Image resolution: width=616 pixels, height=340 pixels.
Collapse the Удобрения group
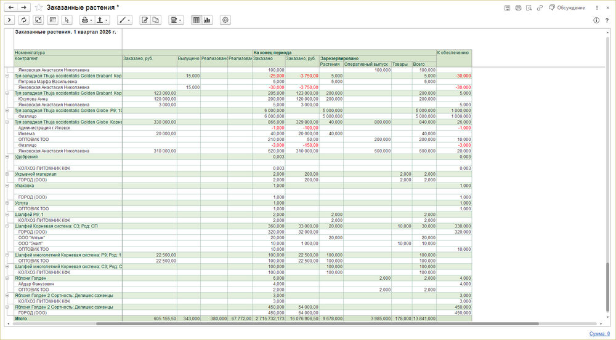tap(7, 157)
